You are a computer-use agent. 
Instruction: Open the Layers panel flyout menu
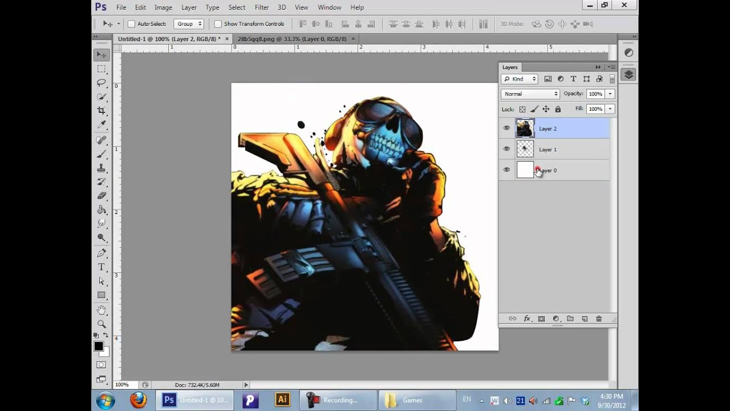pos(611,67)
